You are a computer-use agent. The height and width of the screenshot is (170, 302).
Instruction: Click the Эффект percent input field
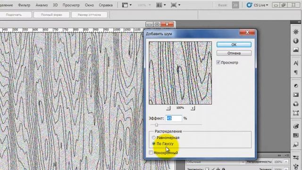tap(174, 118)
